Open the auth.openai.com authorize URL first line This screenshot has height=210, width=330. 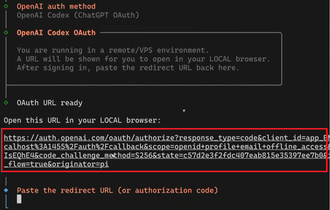(163, 138)
